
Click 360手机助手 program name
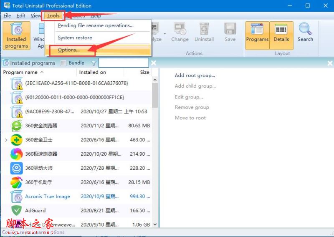pos(39,182)
